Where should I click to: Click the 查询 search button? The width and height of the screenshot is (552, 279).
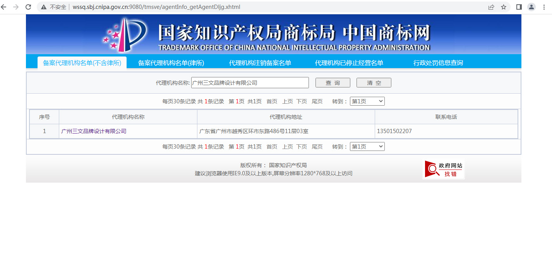coord(332,82)
